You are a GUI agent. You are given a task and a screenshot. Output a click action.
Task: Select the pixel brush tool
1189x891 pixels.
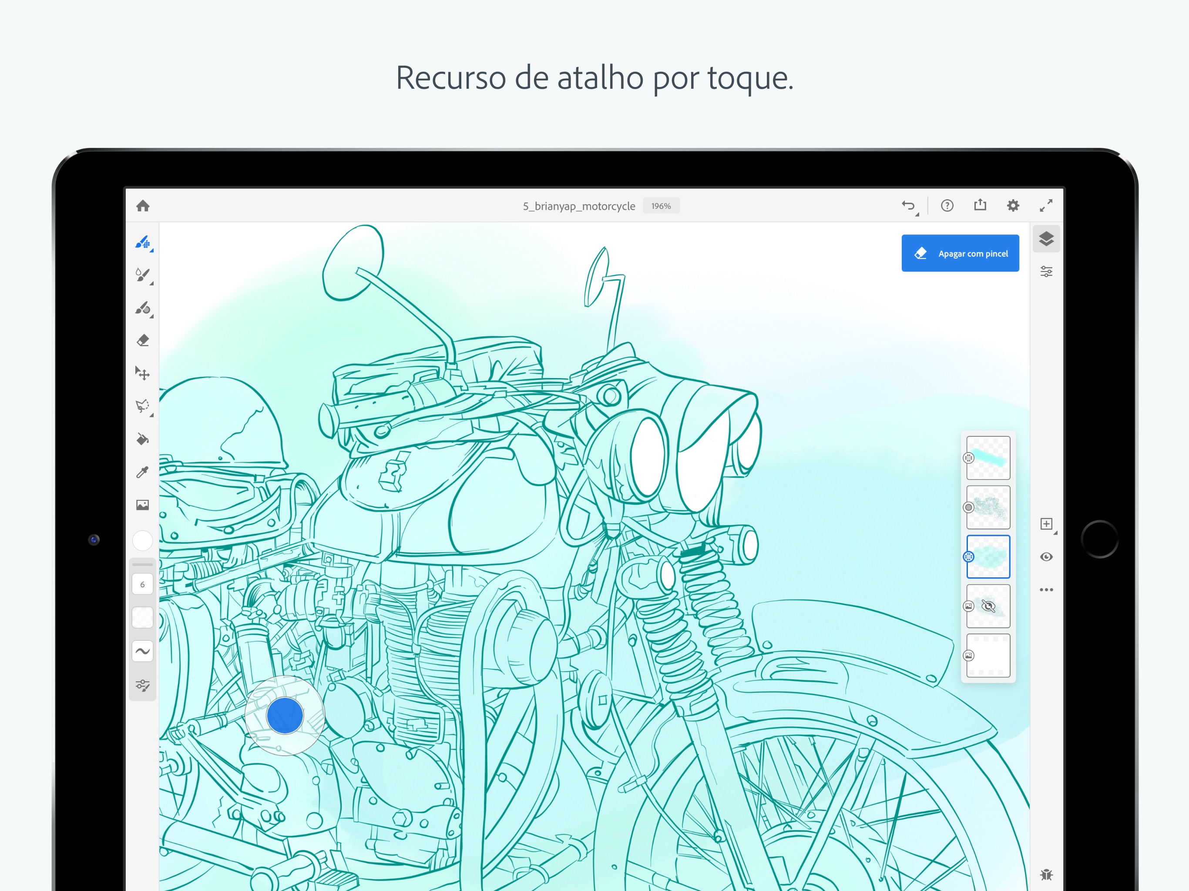click(x=143, y=243)
